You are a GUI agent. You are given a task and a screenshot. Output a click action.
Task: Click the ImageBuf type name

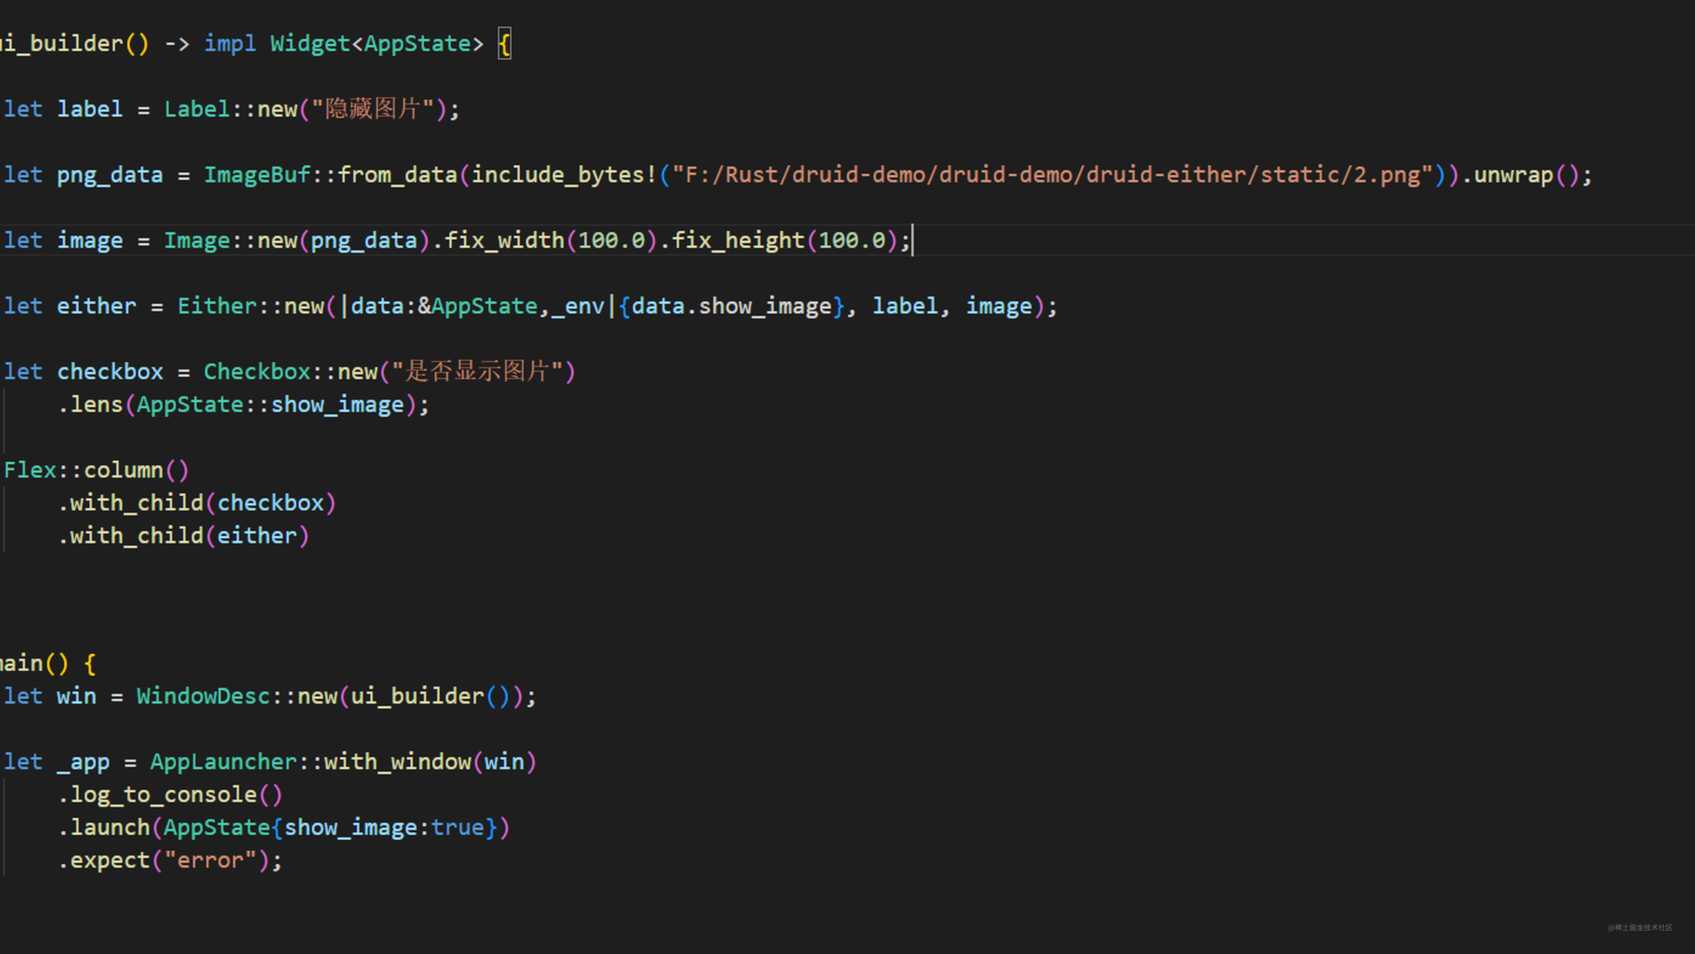(x=257, y=175)
